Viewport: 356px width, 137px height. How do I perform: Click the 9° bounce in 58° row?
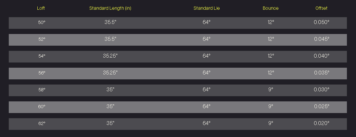(271, 89)
